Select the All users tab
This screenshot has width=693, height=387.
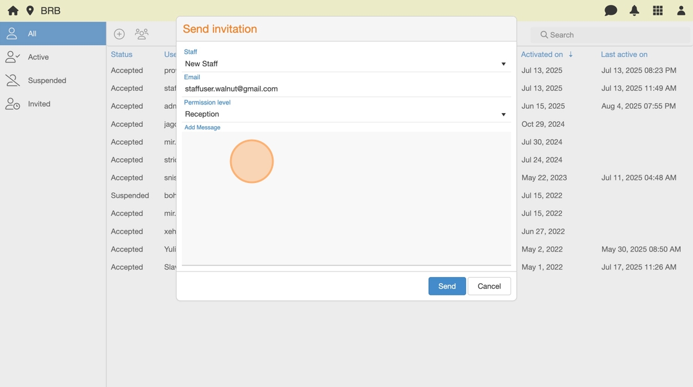point(53,33)
